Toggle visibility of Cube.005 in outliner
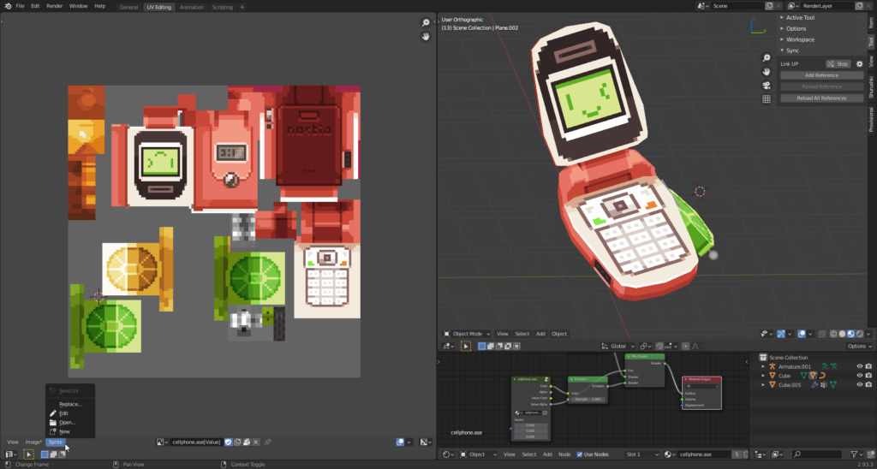Image resolution: width=877 pixels, height=469 pixels. coord(859,385)
